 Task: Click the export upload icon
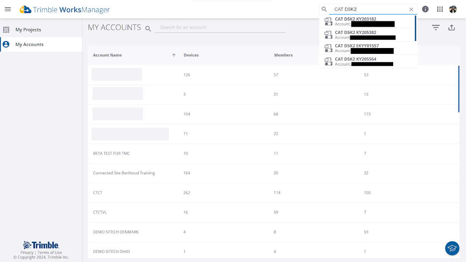(452, 28)
